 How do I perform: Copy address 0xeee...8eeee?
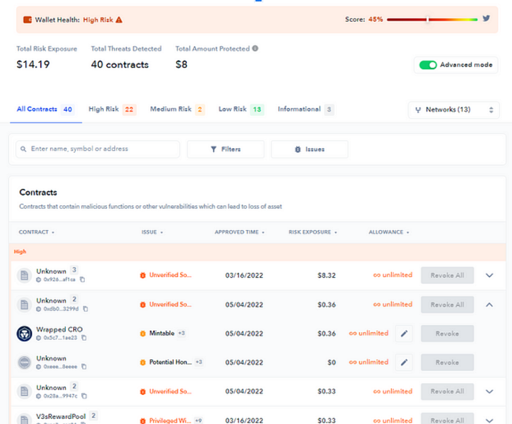point(84,367)
